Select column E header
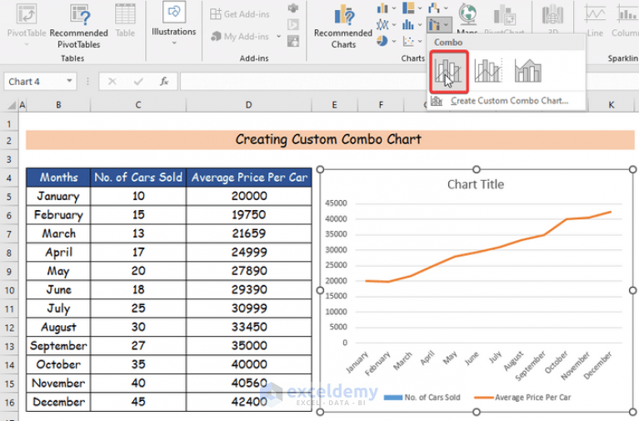This screenshot has width=639, height=421. (x=335, y=105)
